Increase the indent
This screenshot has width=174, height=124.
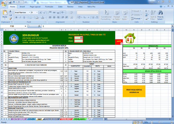pyautogui.click(x=66, y=17)
